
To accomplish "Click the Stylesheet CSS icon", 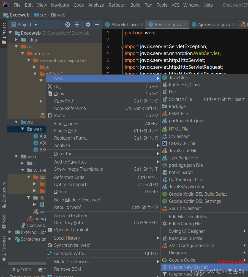I will [x=165, y=136].
